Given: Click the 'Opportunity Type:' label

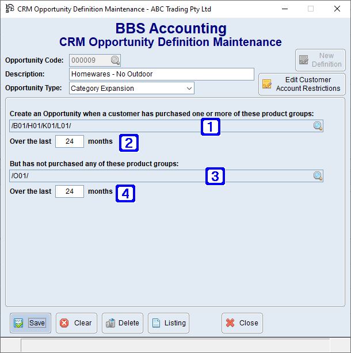Looking at the screenshot, I should pos(33,88).
